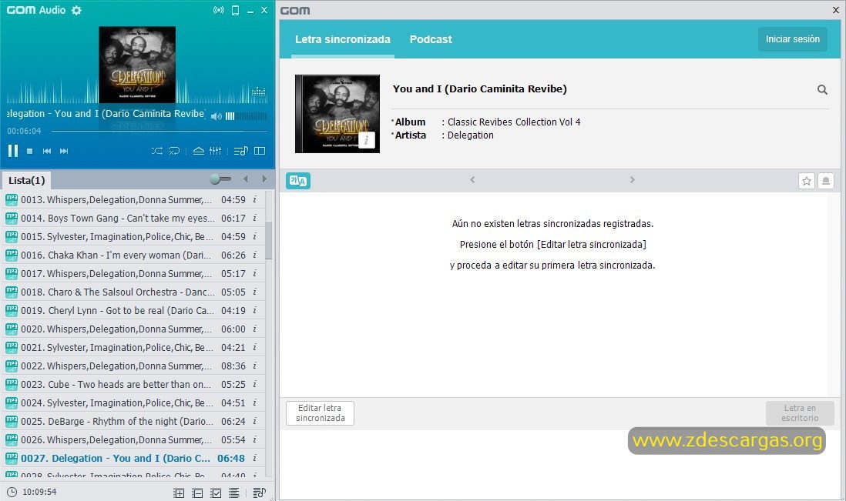This screenshot has width=846, height=501.
Task: Select track 0014 Boys Town Gang
Action: [133, 219]
